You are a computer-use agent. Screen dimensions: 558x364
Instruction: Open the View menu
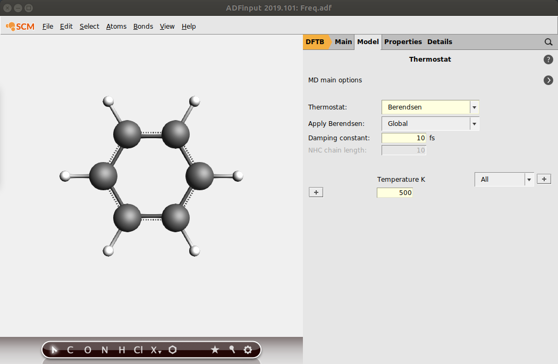coord(167,27)
